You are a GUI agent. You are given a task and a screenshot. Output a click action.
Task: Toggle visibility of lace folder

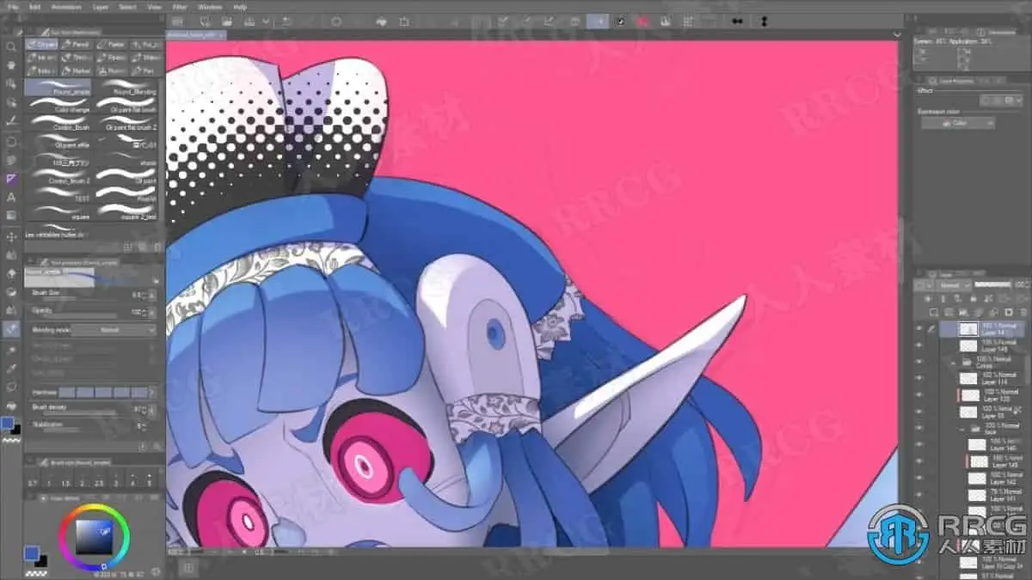pos(918,428)
